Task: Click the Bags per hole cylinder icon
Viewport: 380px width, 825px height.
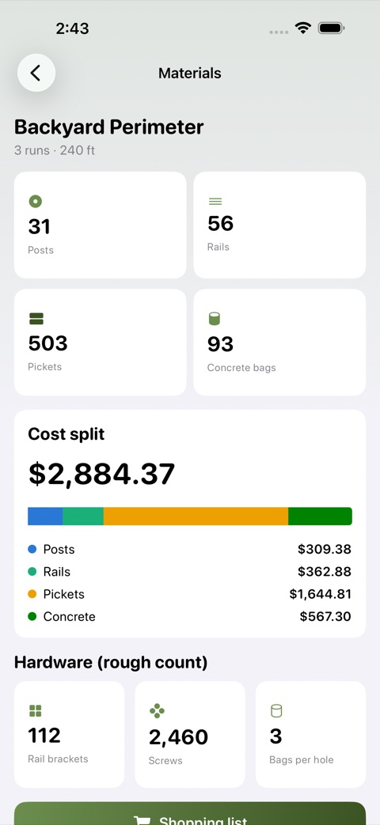Action: tap(276, 711)
